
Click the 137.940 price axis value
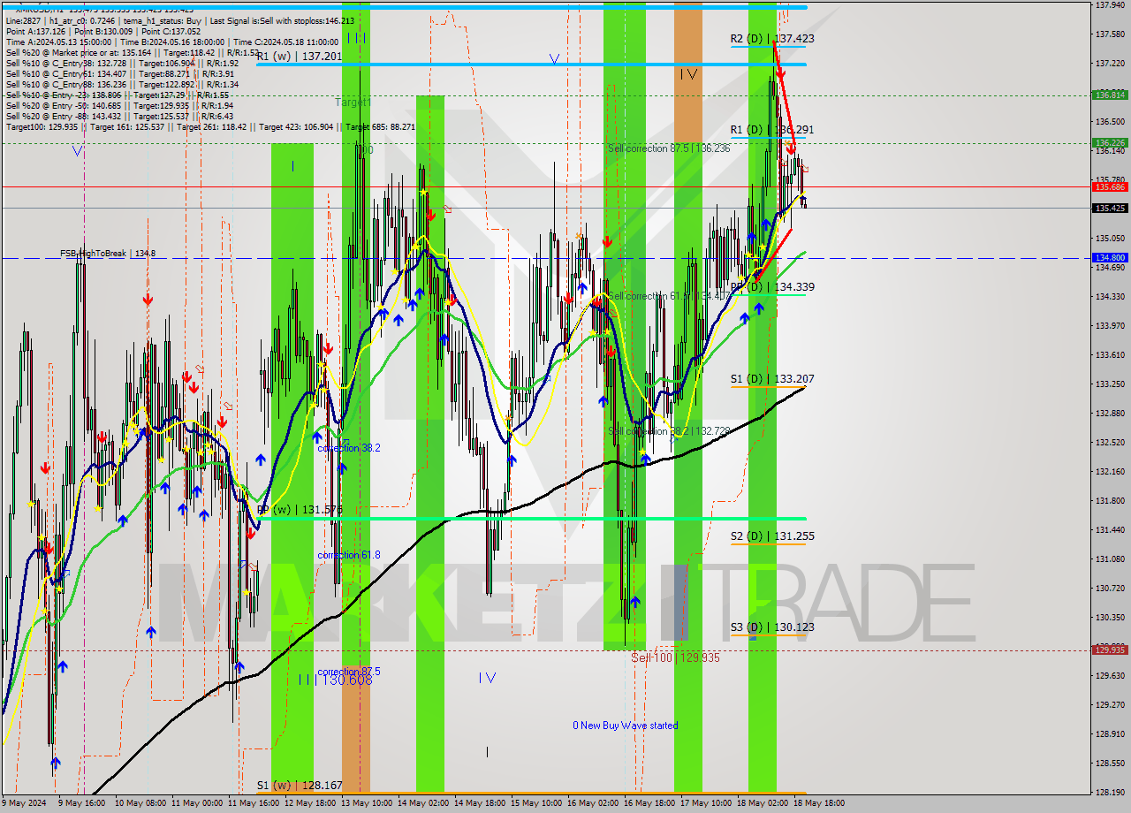click(1110, 5)
